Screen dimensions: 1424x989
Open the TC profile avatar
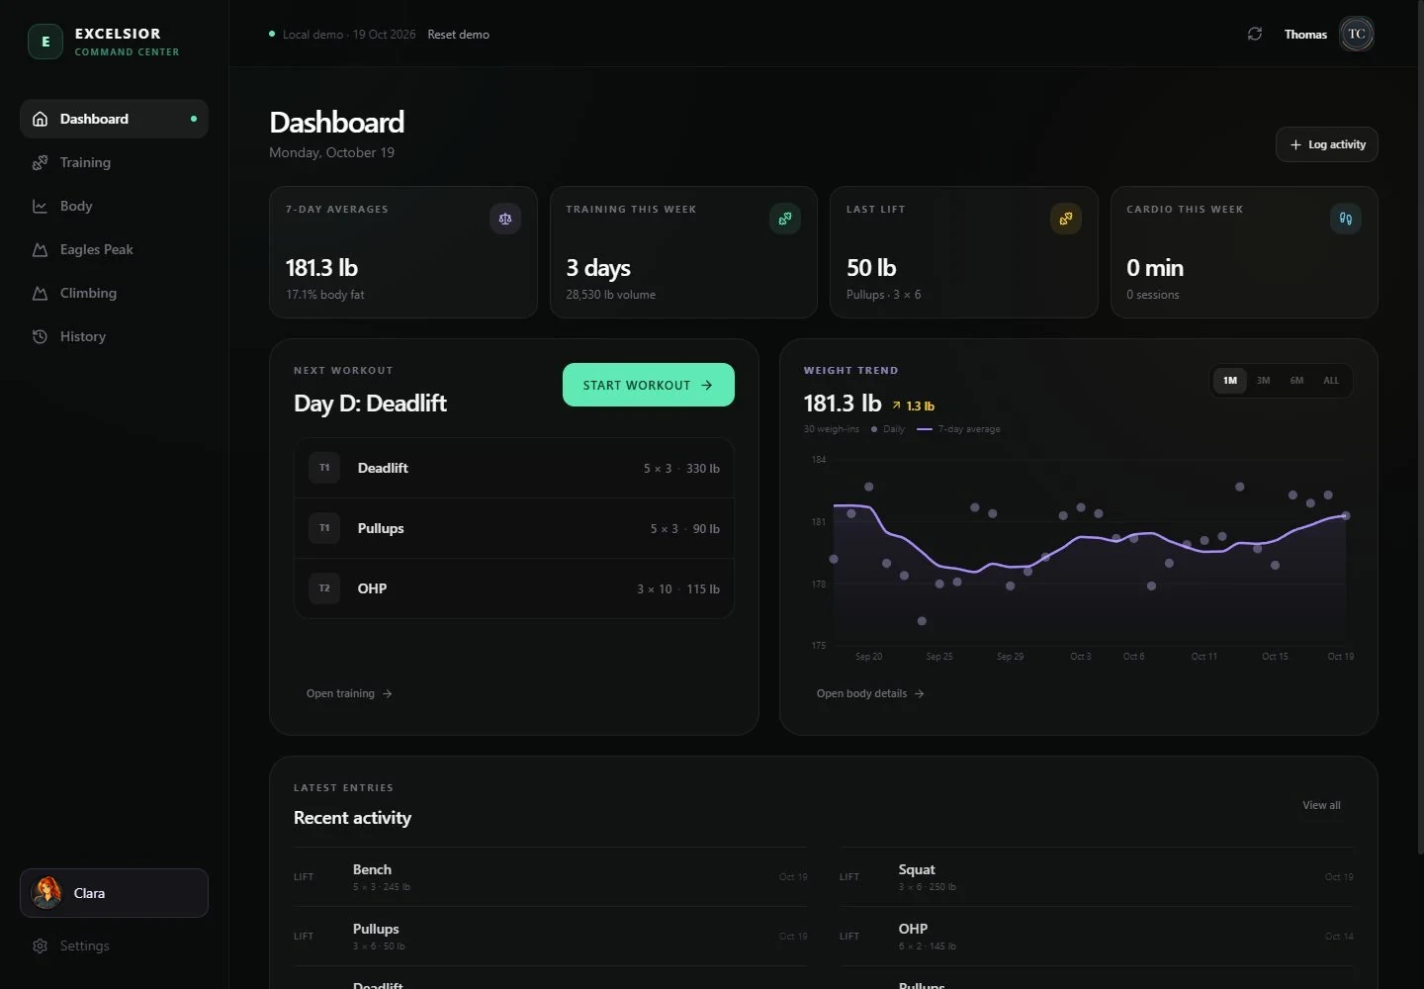tap(1357, 34)
